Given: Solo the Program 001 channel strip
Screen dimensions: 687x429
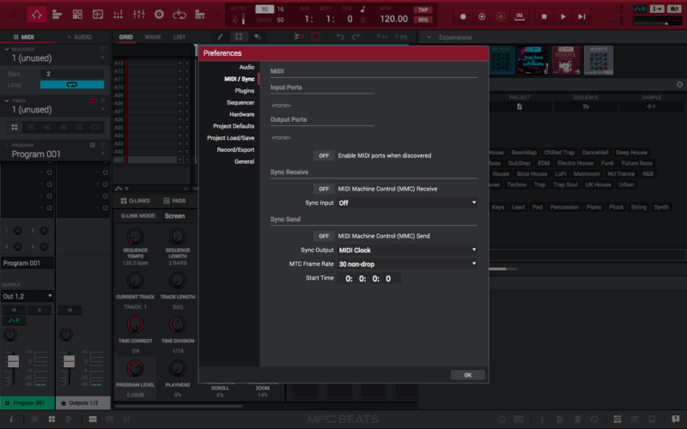Looking at the screenshot, I should pos(40,310).
